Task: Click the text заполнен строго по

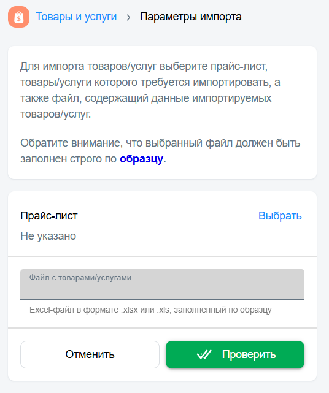Action: (x=68, y=159)
